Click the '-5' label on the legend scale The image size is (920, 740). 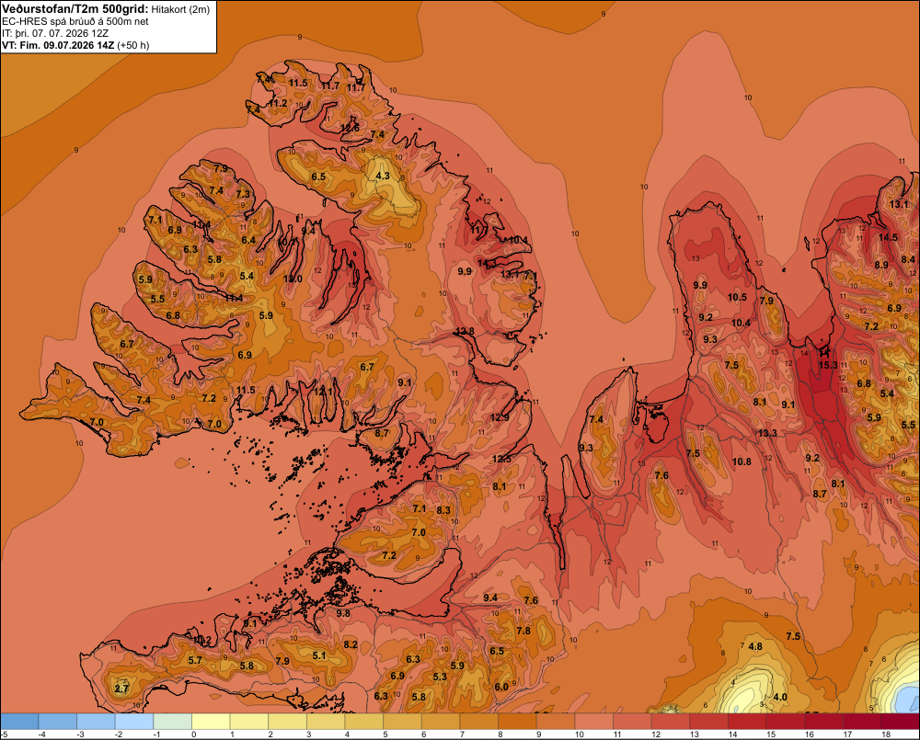coord(4,734)
